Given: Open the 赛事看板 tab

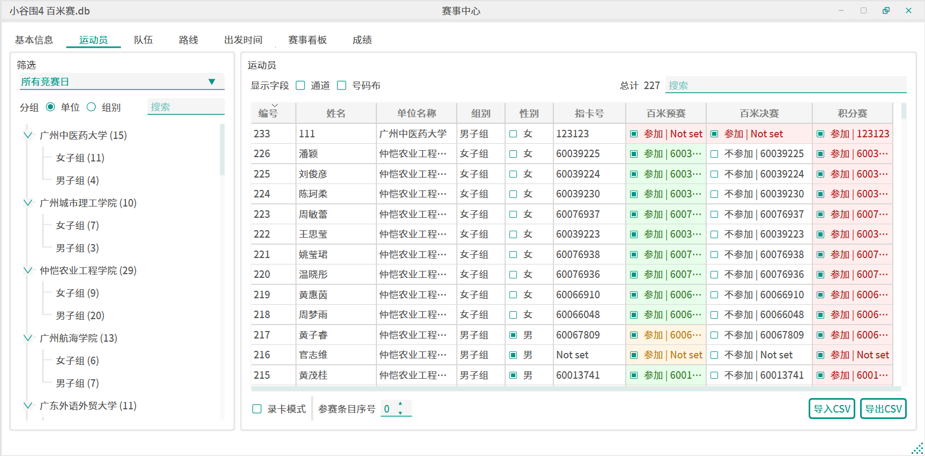Looking at the screenshot, I should pyautogui.click(x=307, y=40).
